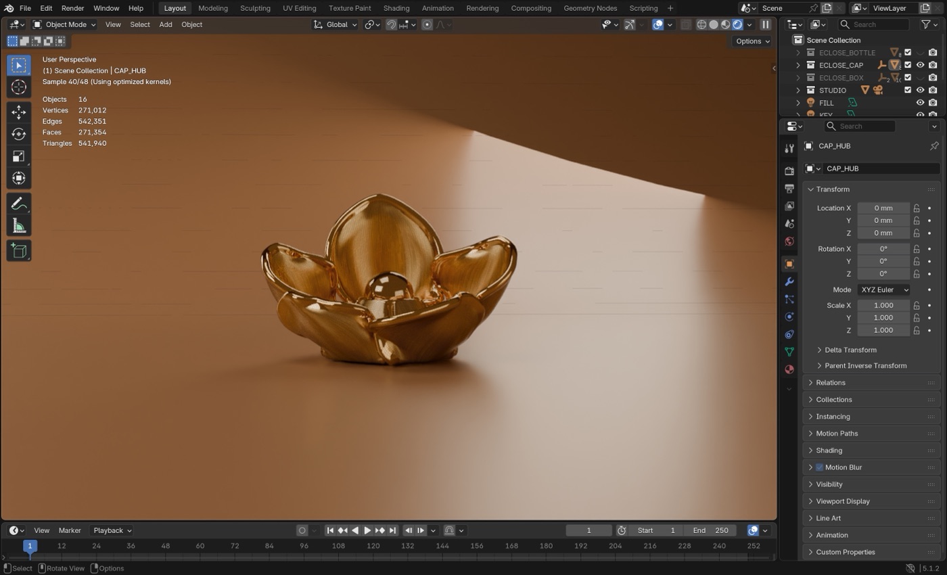Screen dimensions: 947x575
Task: Open the Material properties tab
Action: click(x=789, y=369)
